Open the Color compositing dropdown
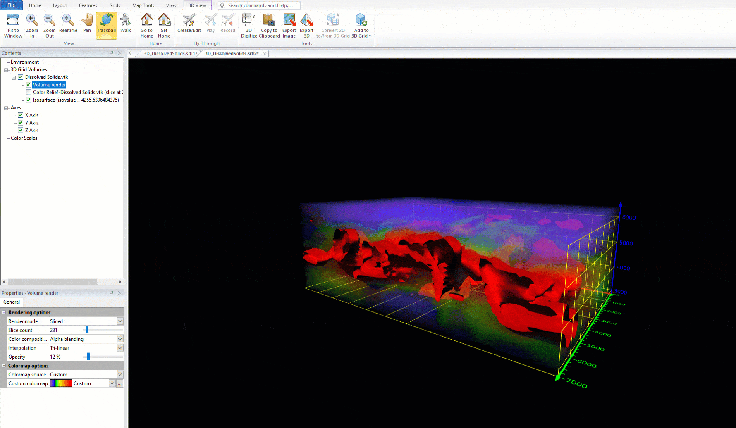736x428 pixels. (119, 339)
